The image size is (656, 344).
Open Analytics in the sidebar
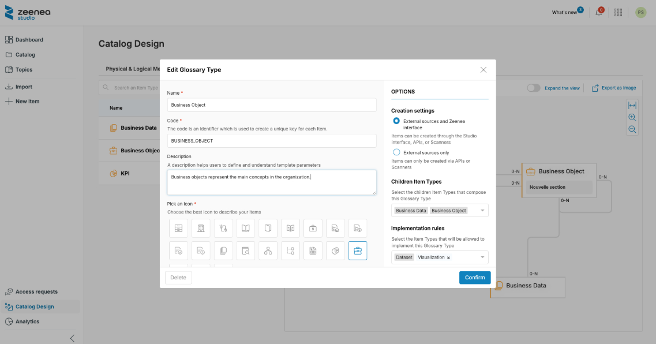(27, 321)
